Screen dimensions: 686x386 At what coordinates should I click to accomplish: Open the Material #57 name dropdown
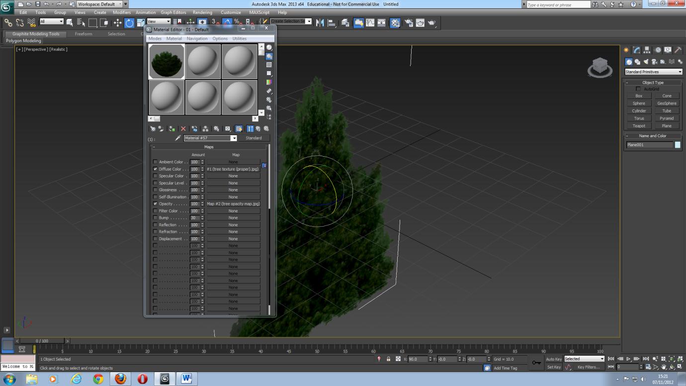(x=234, y=138)
